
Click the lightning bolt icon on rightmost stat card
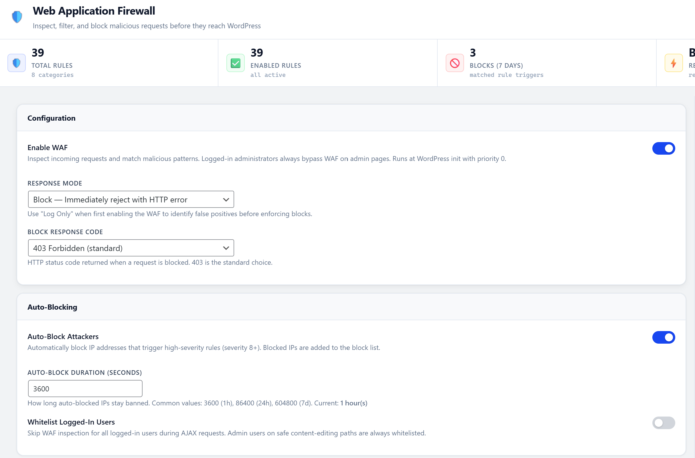(673, 63)
